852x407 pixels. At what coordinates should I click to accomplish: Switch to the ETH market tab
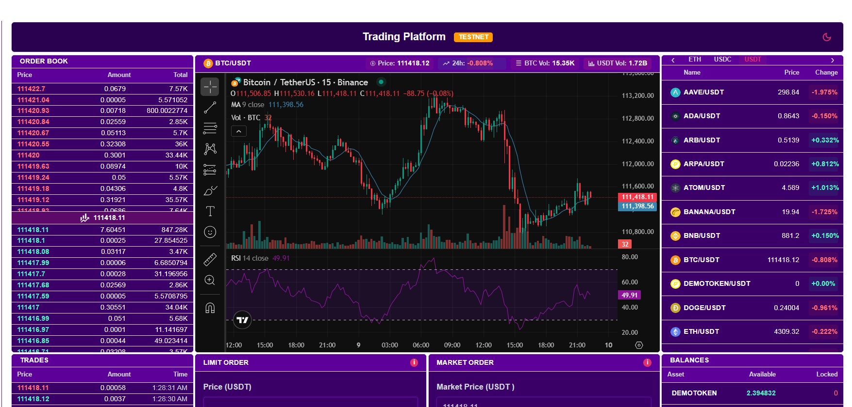[694, 60]
